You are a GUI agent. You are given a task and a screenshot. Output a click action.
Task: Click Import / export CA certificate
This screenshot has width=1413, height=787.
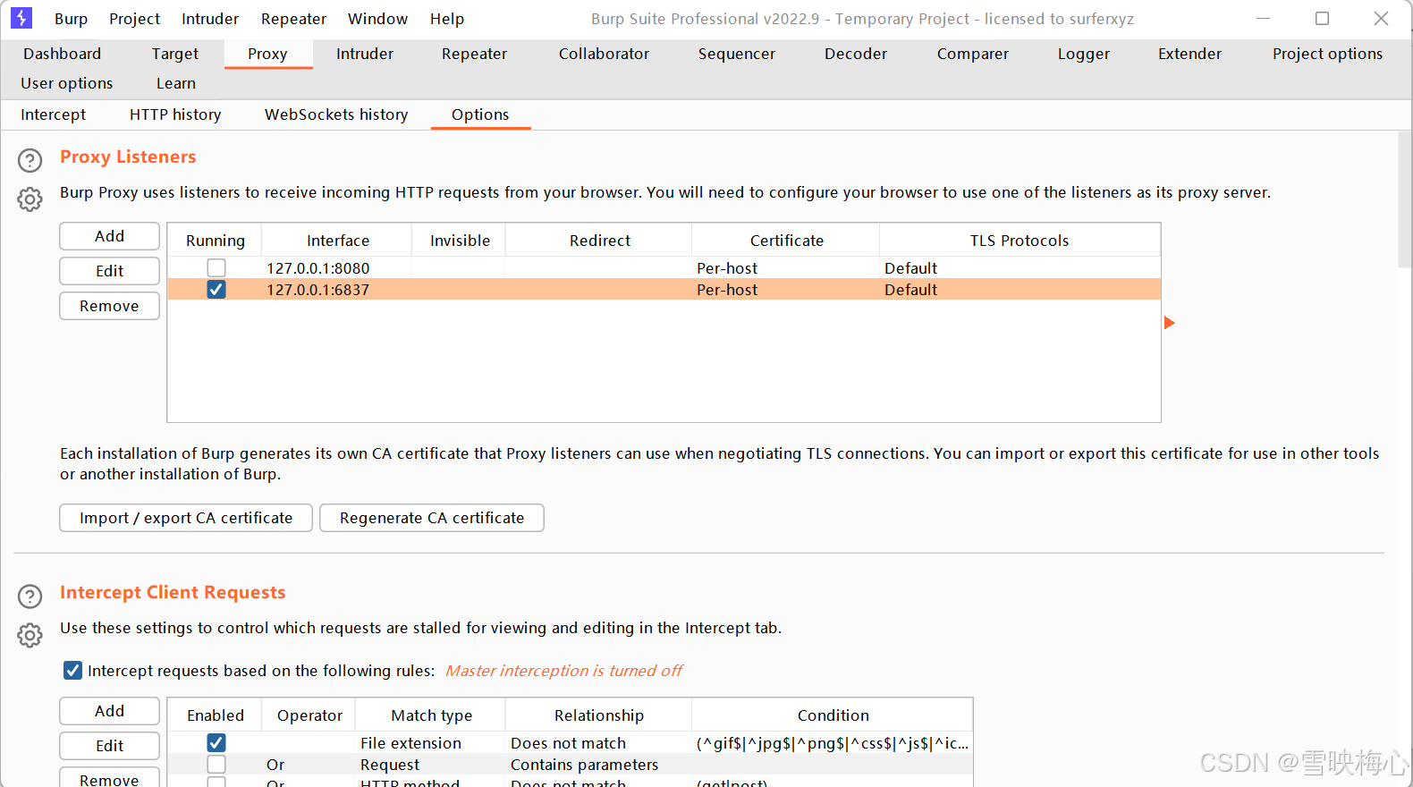pos(186,518)
